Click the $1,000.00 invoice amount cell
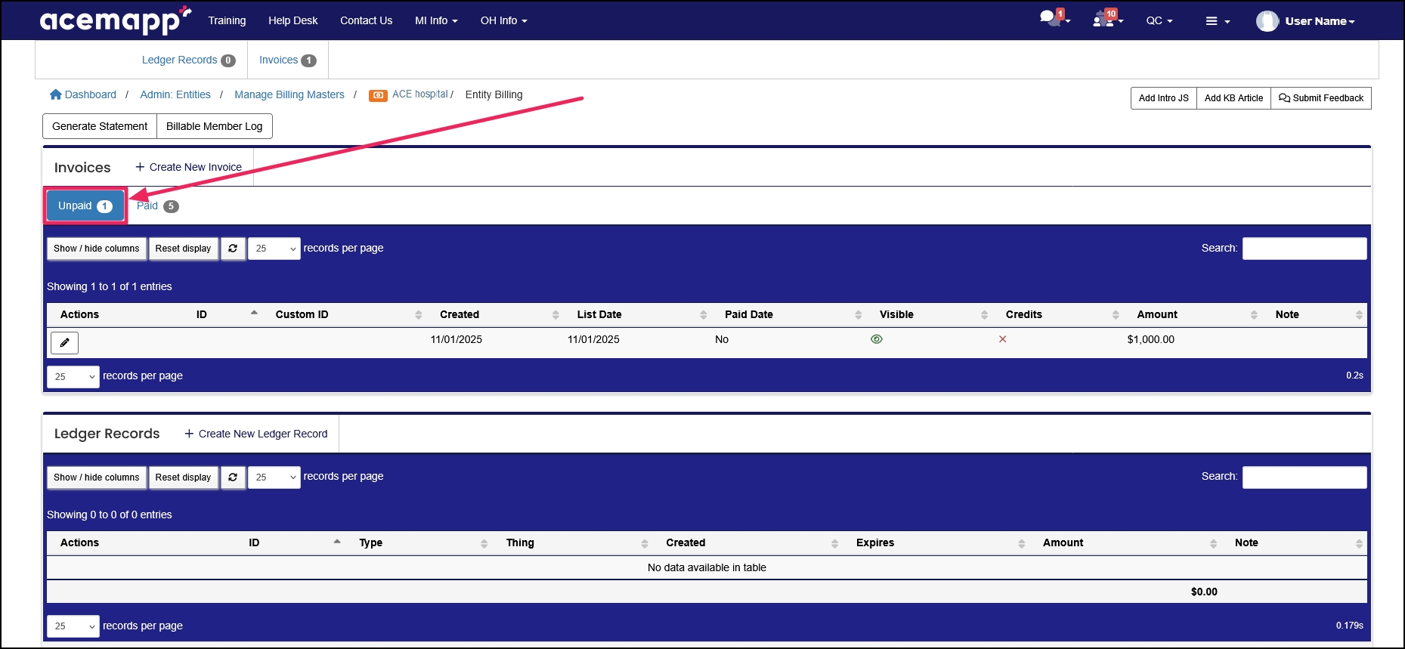The width and height of the screenshot is (1405, 649). pyautogui.click(x=1150, y=339)
